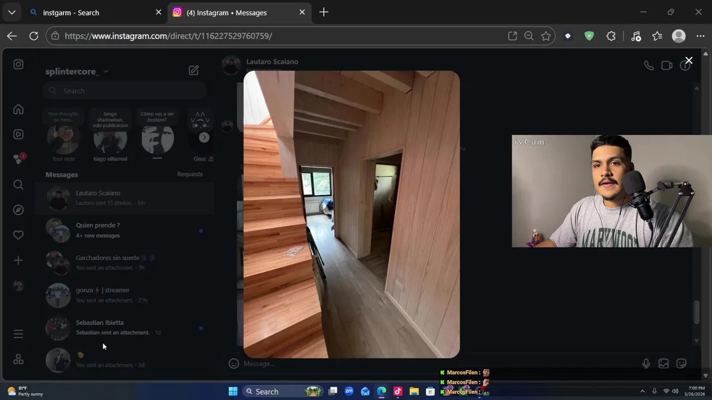
Task: Reload the Instagram page
Action: click(33, 36)
